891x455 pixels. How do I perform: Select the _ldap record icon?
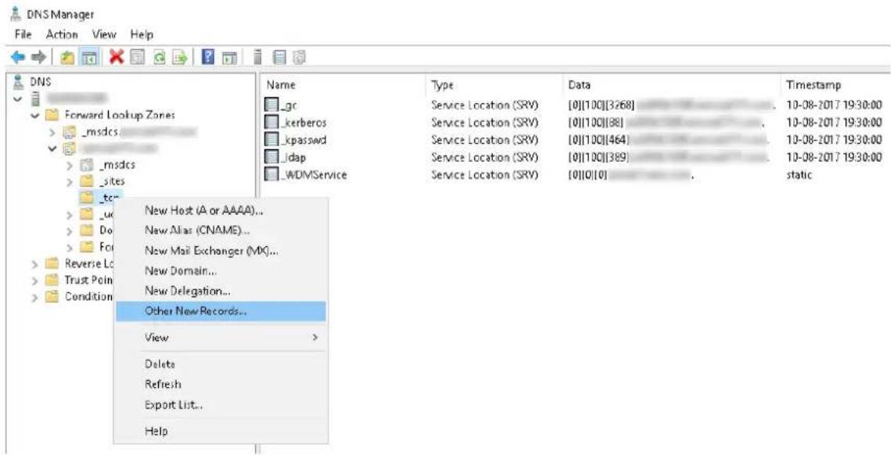[x=273, y=157]
